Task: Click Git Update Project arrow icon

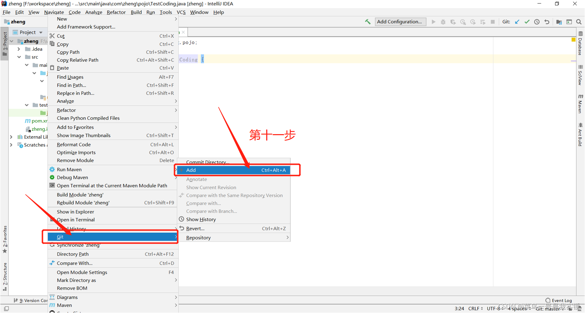Action: (x=517, y=22)
